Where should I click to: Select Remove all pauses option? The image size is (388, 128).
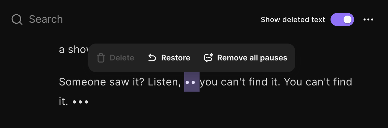pos(252,58)
